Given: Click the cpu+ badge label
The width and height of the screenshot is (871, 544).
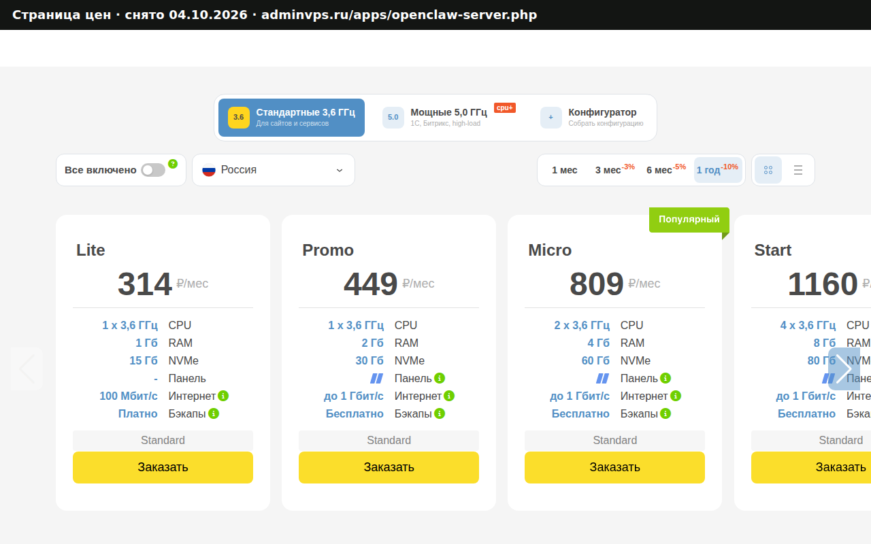Looking at the screenshot, I should click(x=505, y=107).
